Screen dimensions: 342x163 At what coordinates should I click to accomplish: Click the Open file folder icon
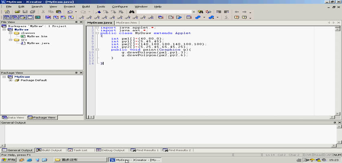tap(18, 12)
